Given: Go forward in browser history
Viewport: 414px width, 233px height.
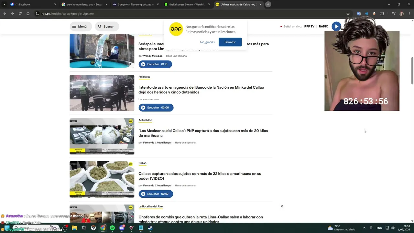Looking at the screenshot, I should coord(12,14).
